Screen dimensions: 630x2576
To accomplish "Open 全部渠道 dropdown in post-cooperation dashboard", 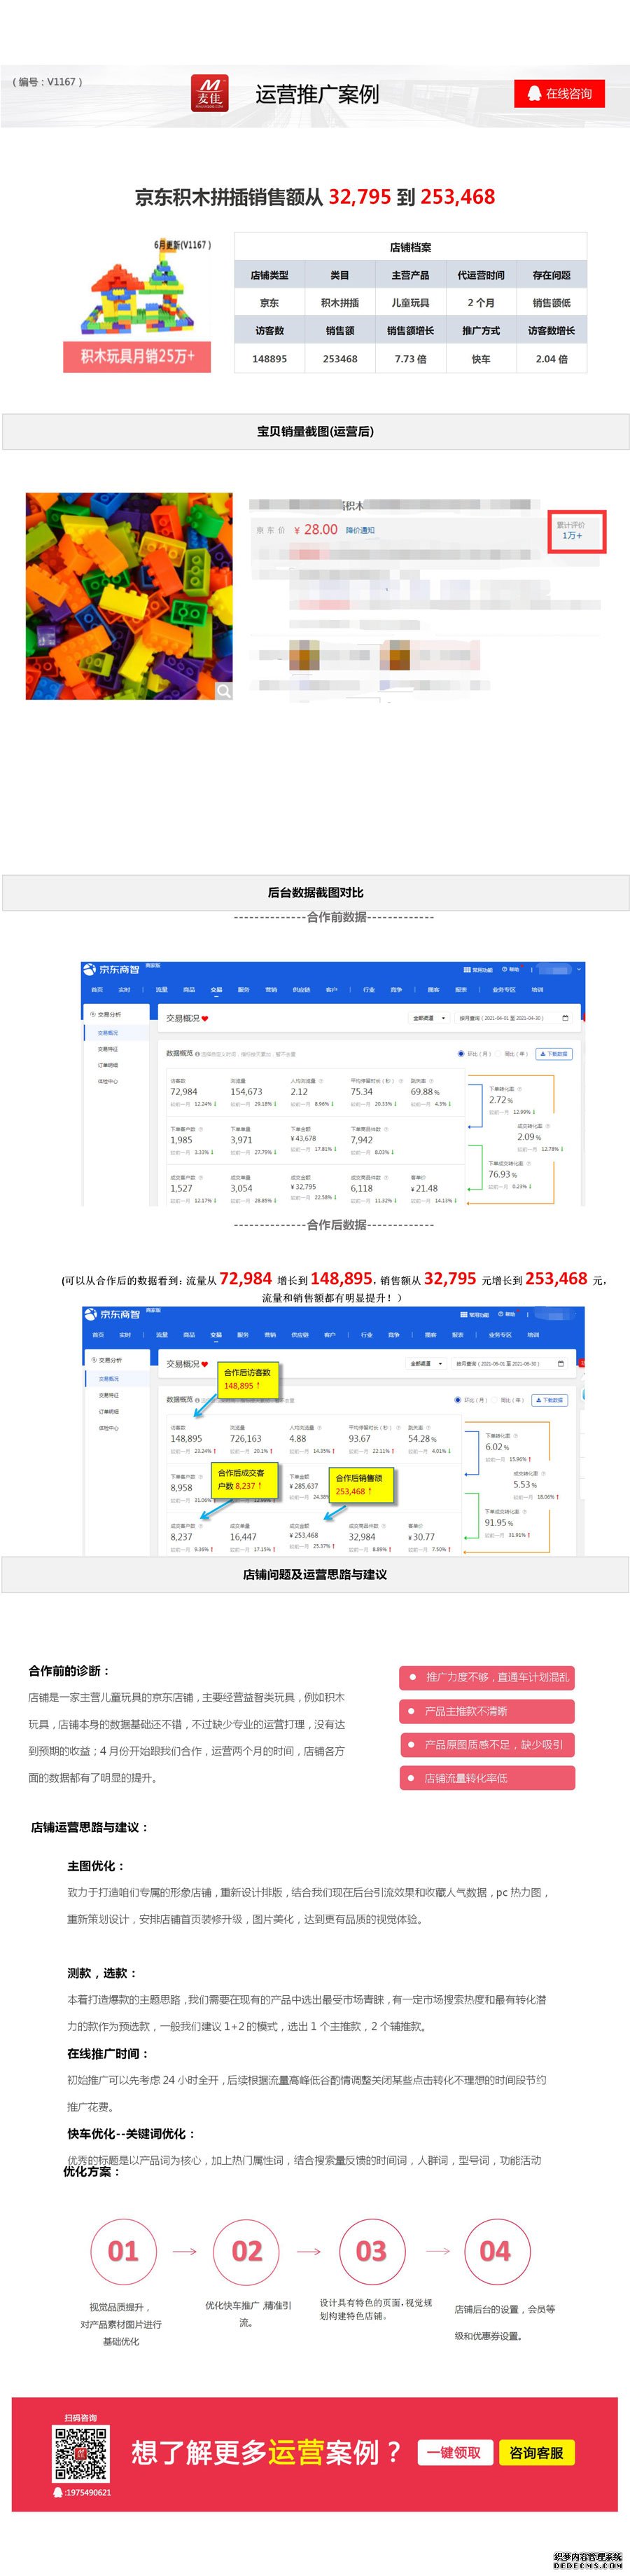I will tap(424, 1363).
